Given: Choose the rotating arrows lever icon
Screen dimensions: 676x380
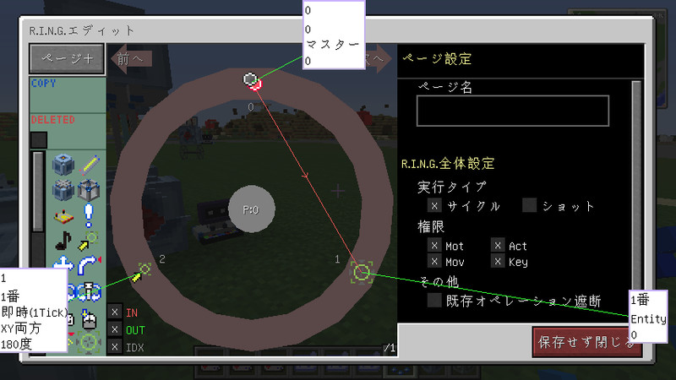Looking at the screenshot, I should [x=89, y=291].
